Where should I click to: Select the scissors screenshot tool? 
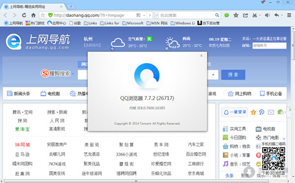tap(255, 15)
